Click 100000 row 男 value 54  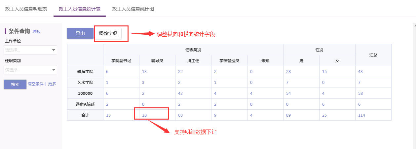288,93
